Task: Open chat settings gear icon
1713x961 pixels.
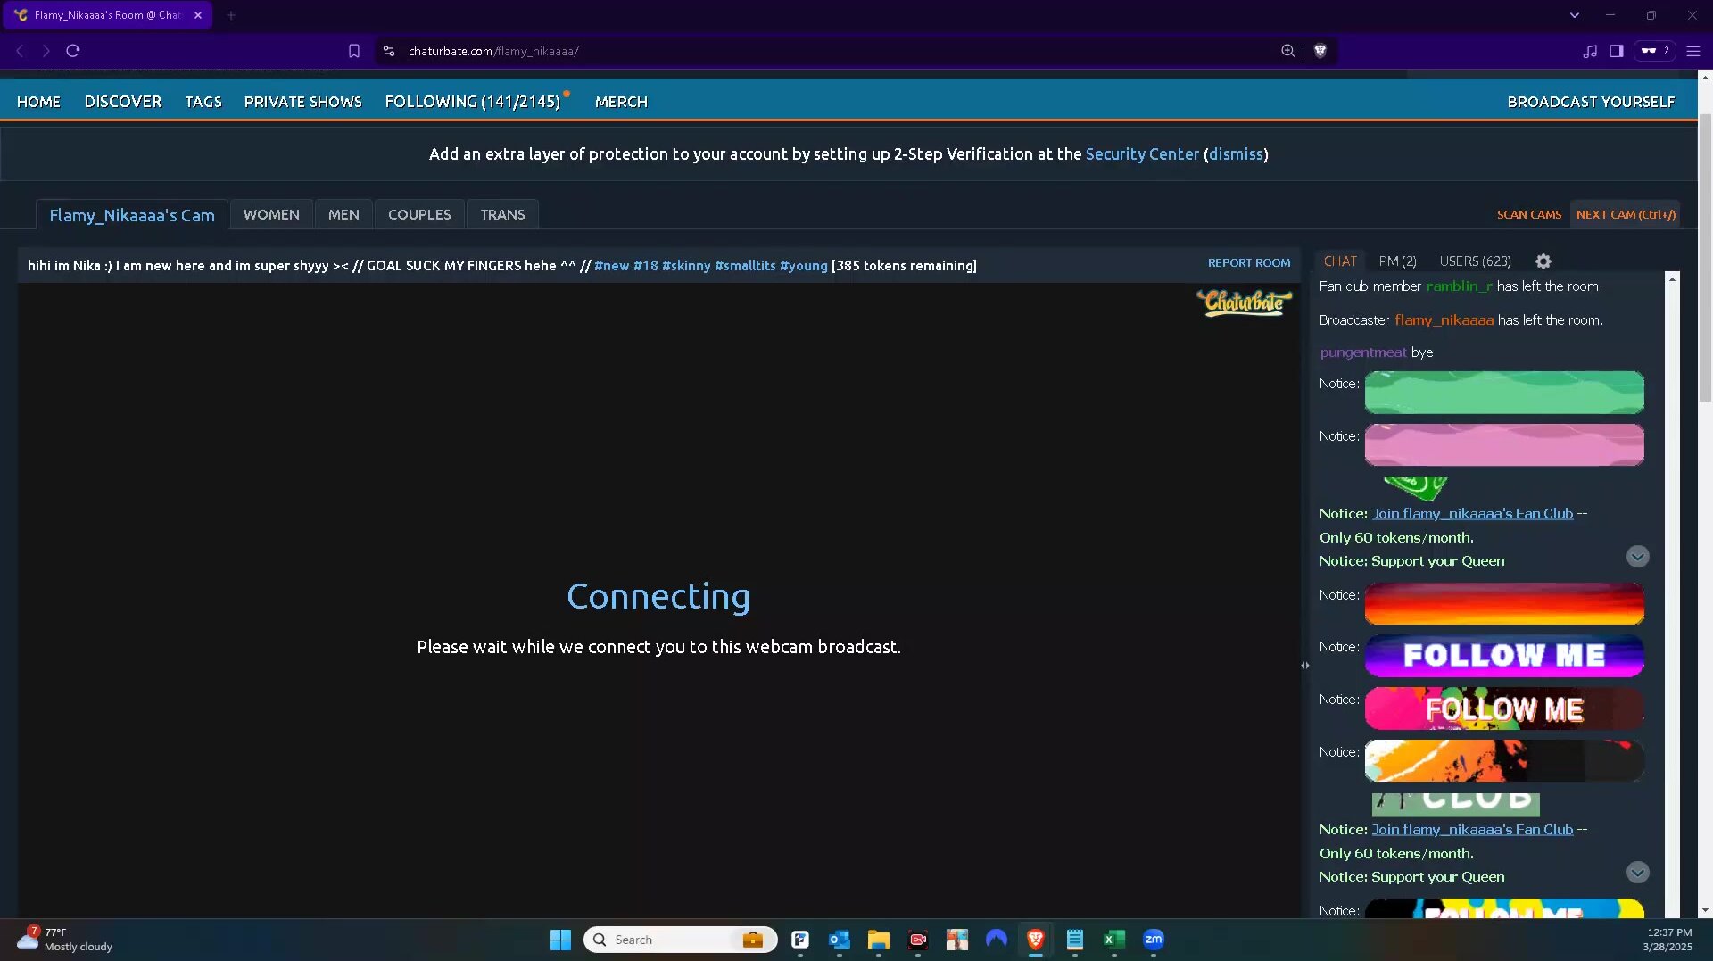Action: click(x=1543, y=261)
